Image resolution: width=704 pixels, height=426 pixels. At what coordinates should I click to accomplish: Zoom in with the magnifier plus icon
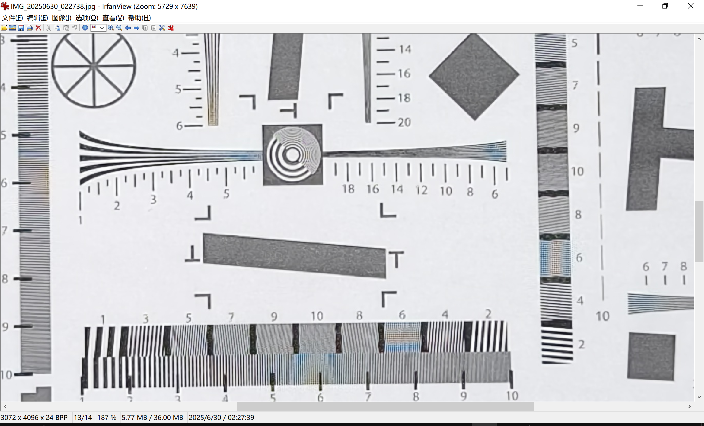coord(111,28)
